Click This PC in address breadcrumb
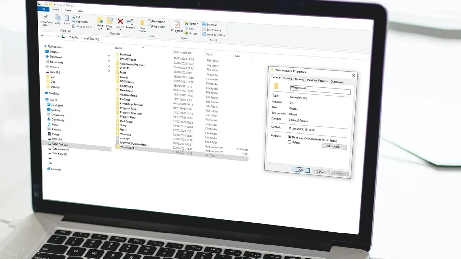 pos(73,37)
